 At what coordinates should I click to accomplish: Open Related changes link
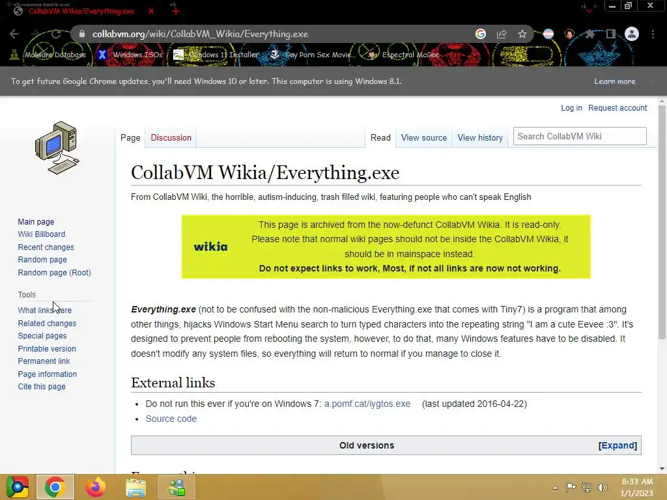[47, 323]
